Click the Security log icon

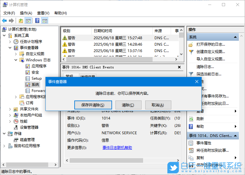[28, 72]
